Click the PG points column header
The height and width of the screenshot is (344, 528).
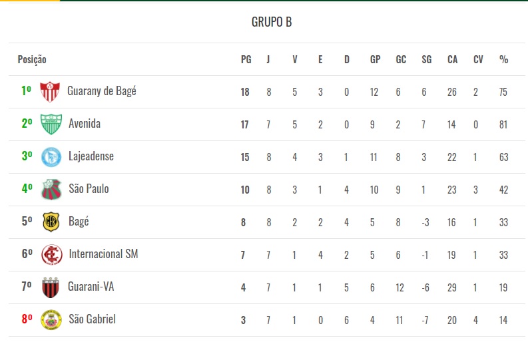246,59
